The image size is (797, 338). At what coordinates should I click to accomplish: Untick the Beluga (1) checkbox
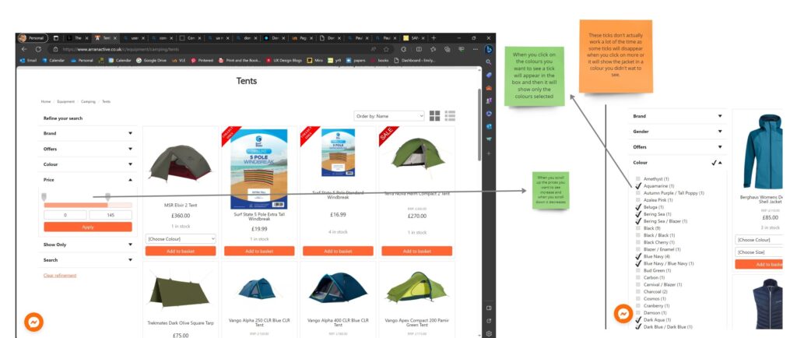(638, 207)
